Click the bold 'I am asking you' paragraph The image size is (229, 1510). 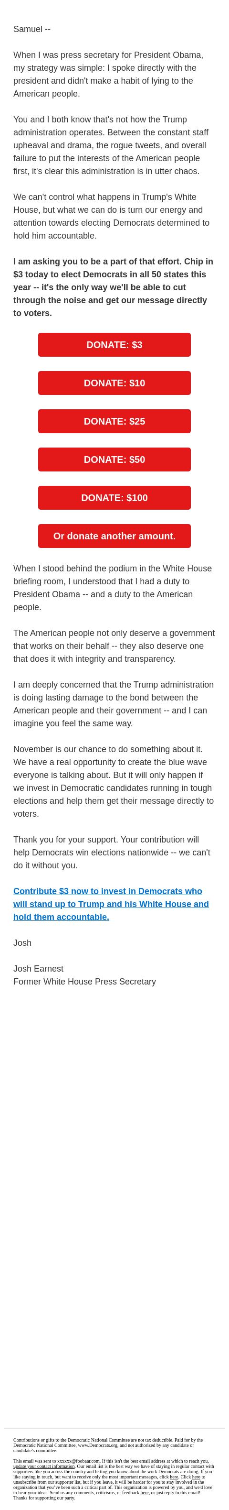pyautogui.click(x=114, y=287)
